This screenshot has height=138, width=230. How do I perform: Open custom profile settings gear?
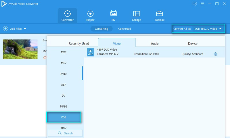click(x=215, y=54)
